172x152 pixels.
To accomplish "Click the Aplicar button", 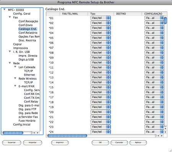I will [x=138, y=142].
